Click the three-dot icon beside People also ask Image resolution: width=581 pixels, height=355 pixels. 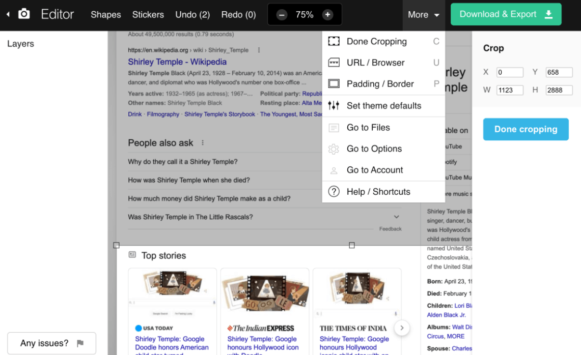pos(202,142)
